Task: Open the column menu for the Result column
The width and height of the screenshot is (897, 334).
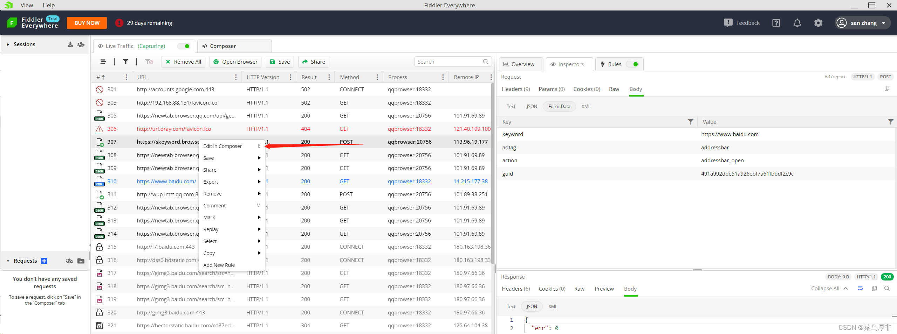Action: [329, 77]
